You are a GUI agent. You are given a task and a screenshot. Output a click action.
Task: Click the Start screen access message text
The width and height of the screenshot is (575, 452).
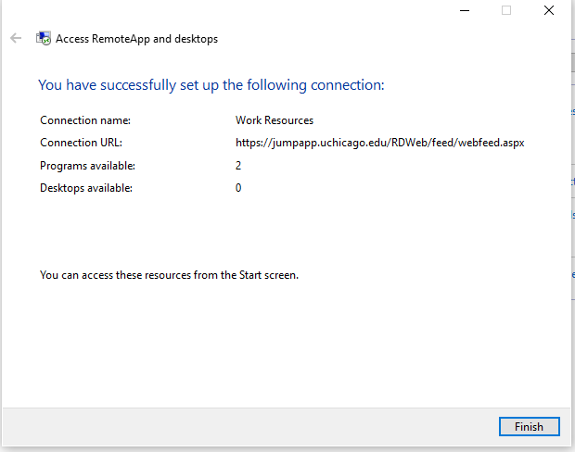[x=169, y=275]
